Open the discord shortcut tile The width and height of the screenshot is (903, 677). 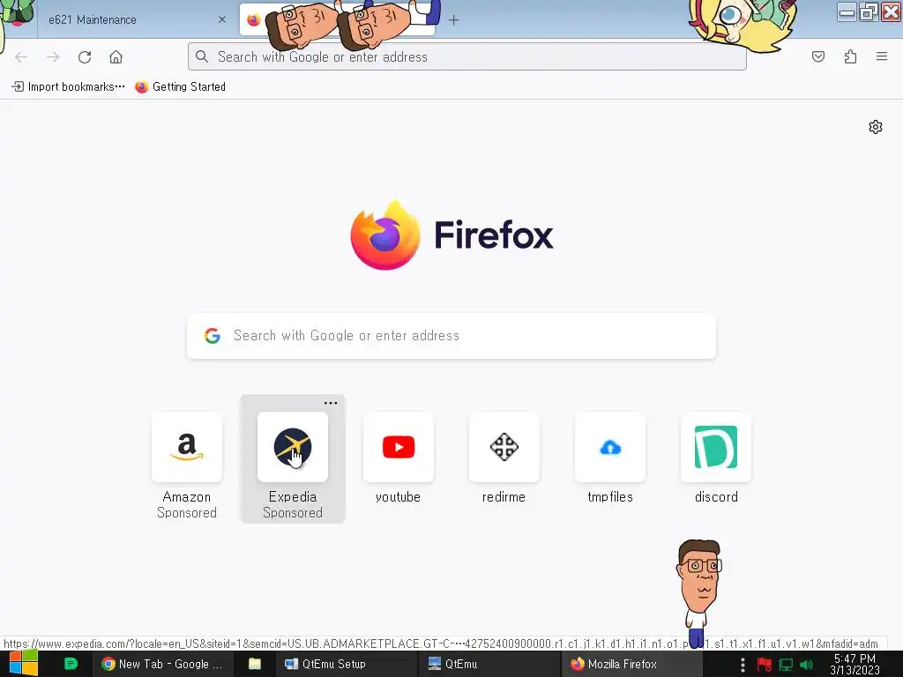[x=716, y=458]
